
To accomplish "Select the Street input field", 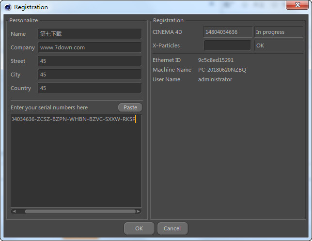I will click(90, 61).
